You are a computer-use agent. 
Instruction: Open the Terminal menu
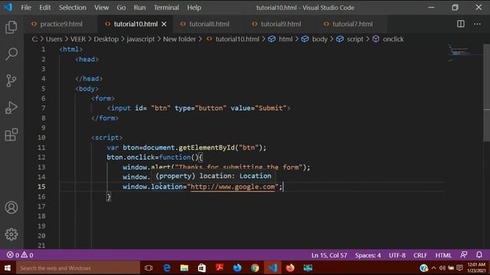(x=166, y=8)
